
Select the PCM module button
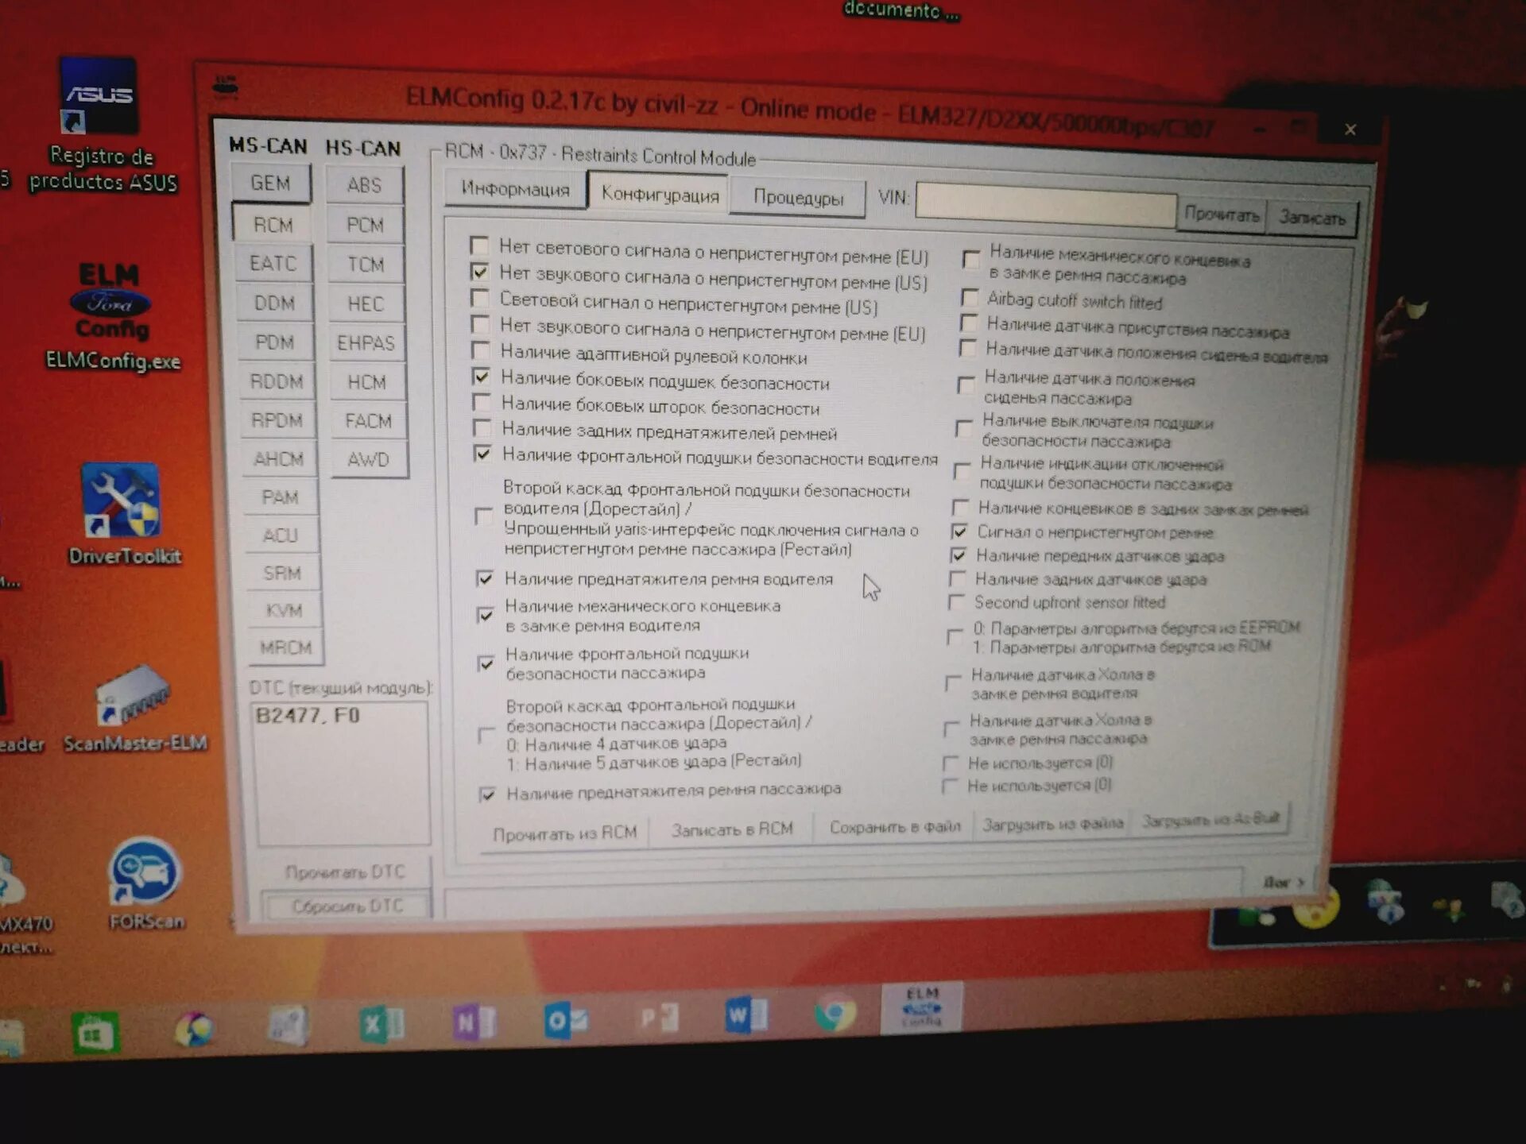[x=365, y=226]
